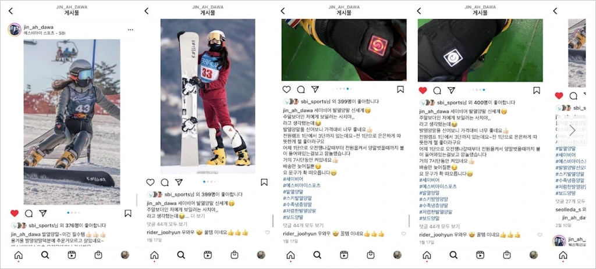Show next carousel photo with right chevron
The width and height of the screenshot is (596, 269).
point(573,130)
